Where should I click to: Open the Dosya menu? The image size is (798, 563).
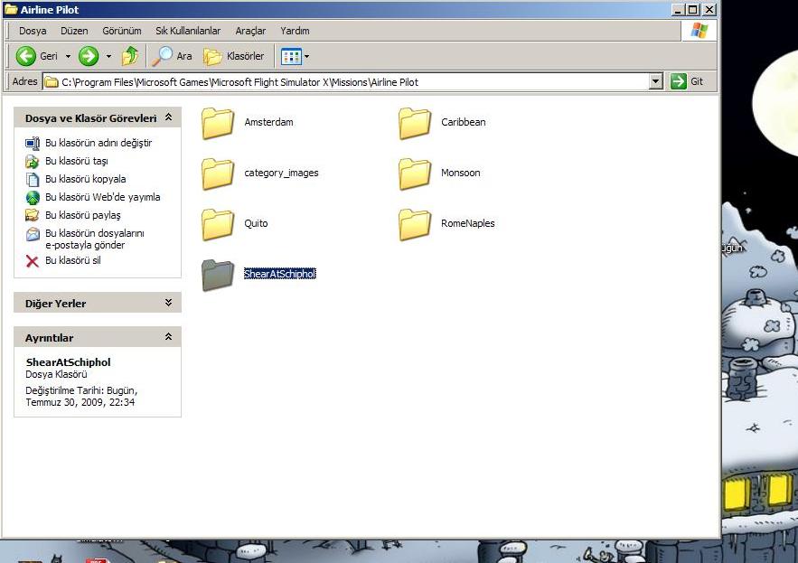(x=33, y=31)
